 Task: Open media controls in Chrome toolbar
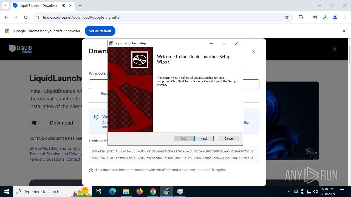[x=315, y=17]
